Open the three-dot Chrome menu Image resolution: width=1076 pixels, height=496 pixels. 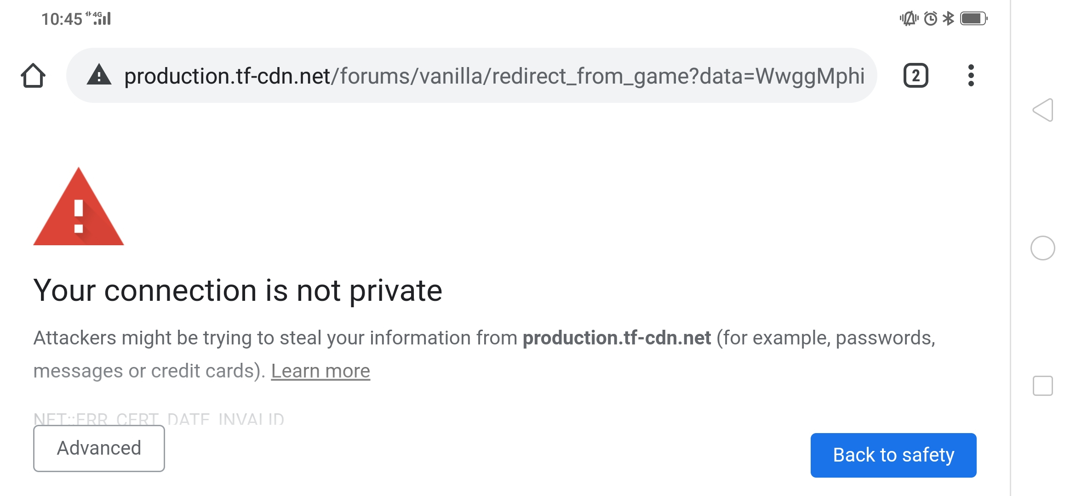(x=971, y=75)
